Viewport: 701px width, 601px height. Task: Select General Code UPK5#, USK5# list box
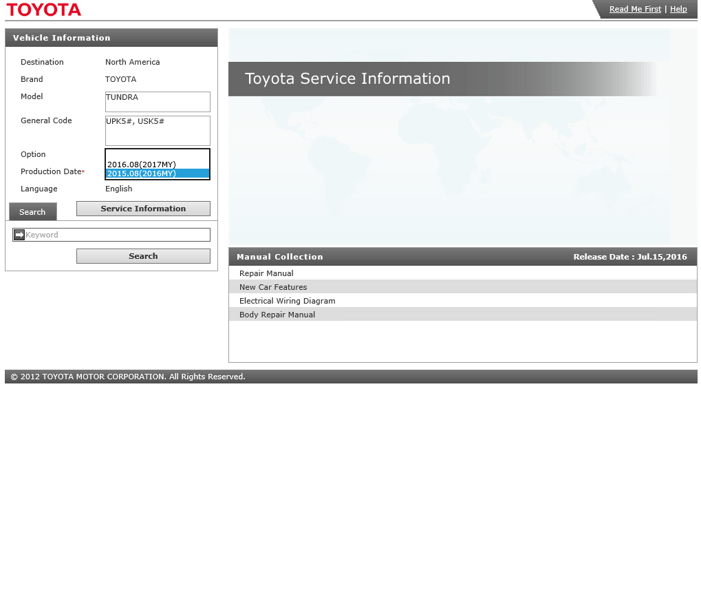tap(158, 131)
